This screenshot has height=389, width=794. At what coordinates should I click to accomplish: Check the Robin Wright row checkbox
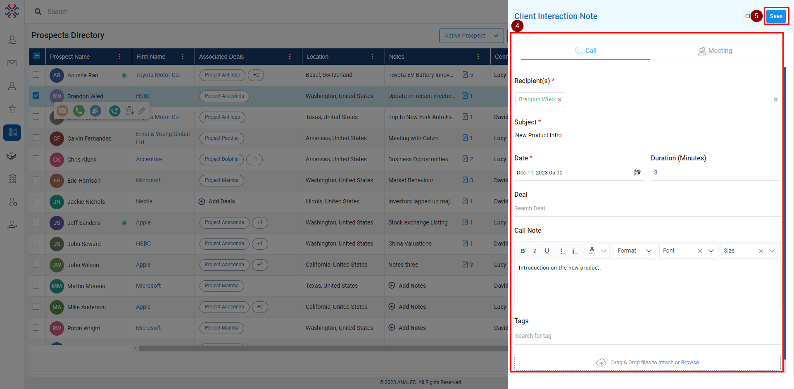(36, 327)
